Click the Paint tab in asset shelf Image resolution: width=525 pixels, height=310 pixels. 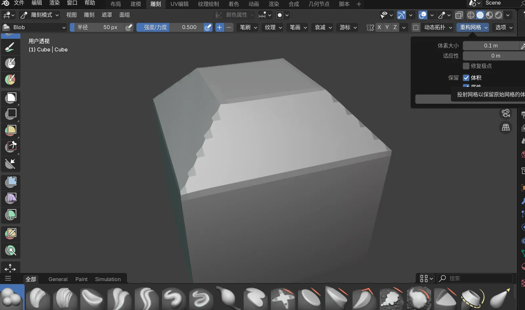(x=81, y=279)
